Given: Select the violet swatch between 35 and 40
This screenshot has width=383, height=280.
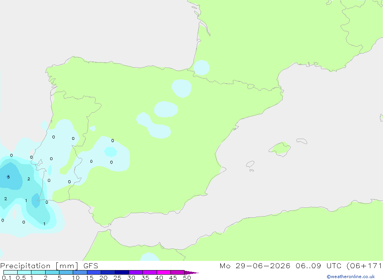Looking at the screenshot, I should pyautogui.click(x=149, y=272).
